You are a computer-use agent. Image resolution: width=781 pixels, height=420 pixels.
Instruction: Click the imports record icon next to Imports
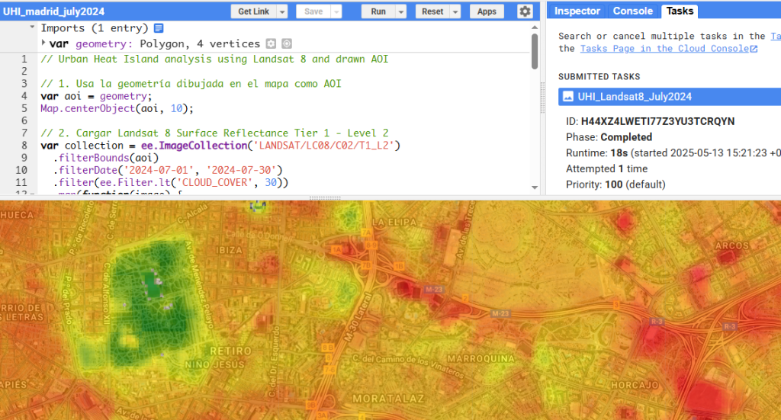pyautogui.click(x=159, y=28)
